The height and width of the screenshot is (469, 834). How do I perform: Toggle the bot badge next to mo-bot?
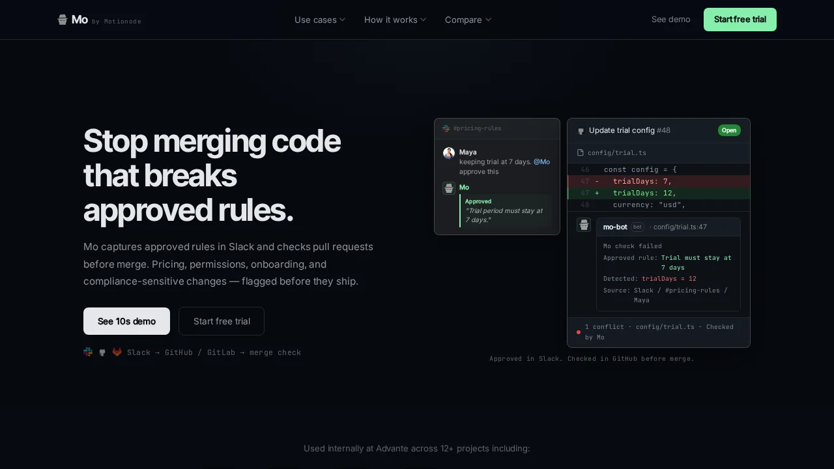(x=637, y=227)
